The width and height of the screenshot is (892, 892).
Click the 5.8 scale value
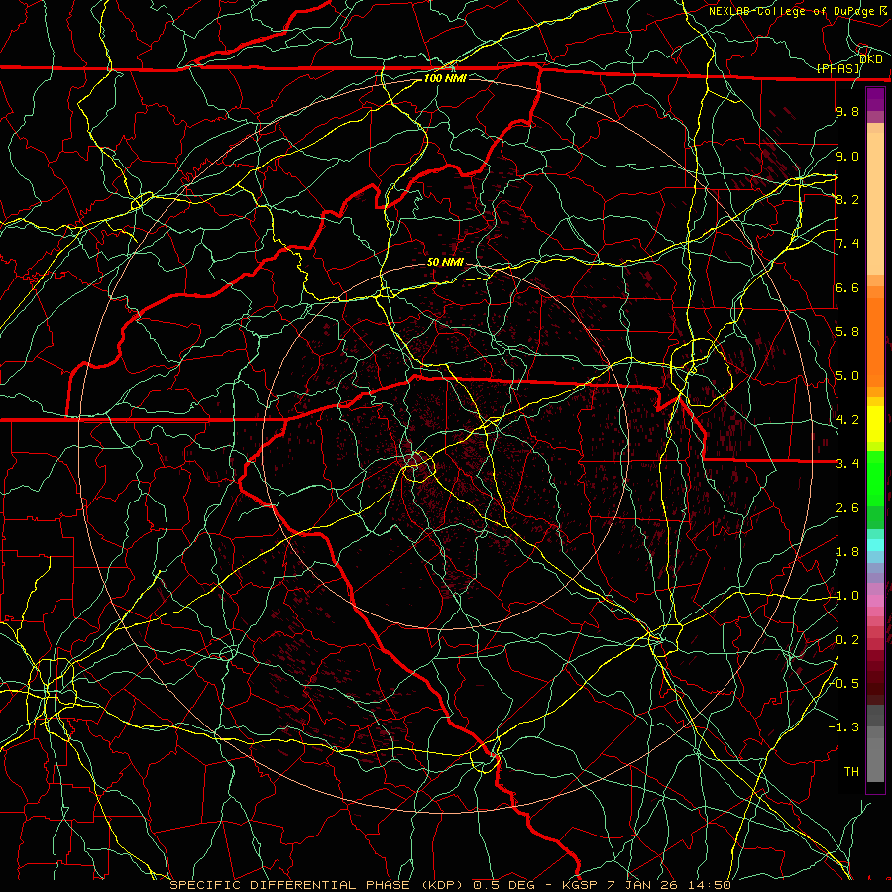point(847,331)
